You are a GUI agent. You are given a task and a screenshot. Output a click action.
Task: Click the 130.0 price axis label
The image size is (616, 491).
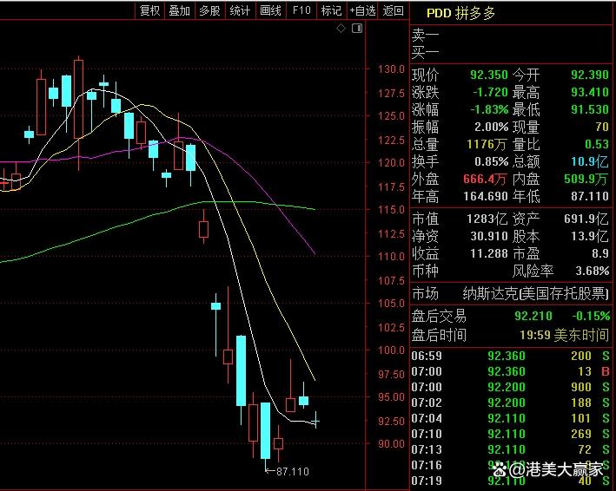(x=391, y=69)
